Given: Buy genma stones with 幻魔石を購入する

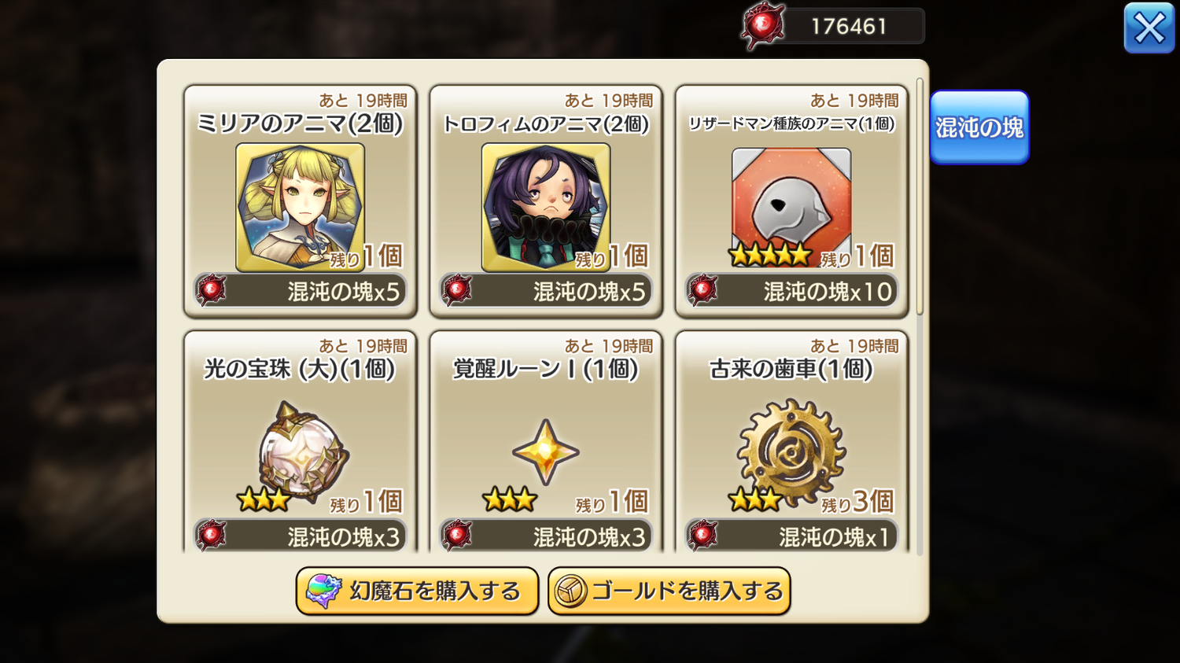Looking at the screenshot, I should coord(417,591).
